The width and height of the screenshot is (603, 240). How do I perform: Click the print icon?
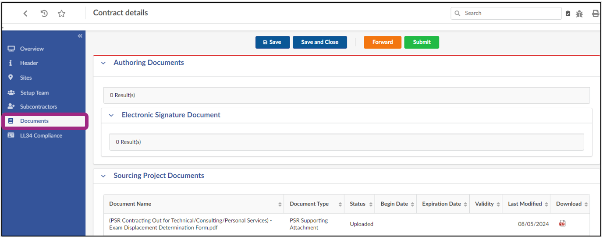coord(596,14)
